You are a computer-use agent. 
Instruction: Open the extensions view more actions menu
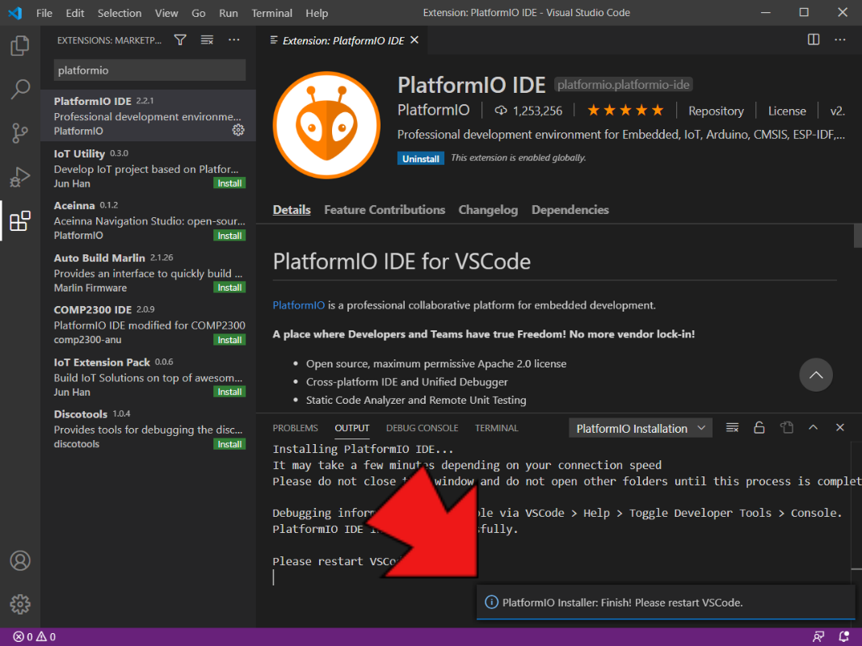click(x=234, y=40)
